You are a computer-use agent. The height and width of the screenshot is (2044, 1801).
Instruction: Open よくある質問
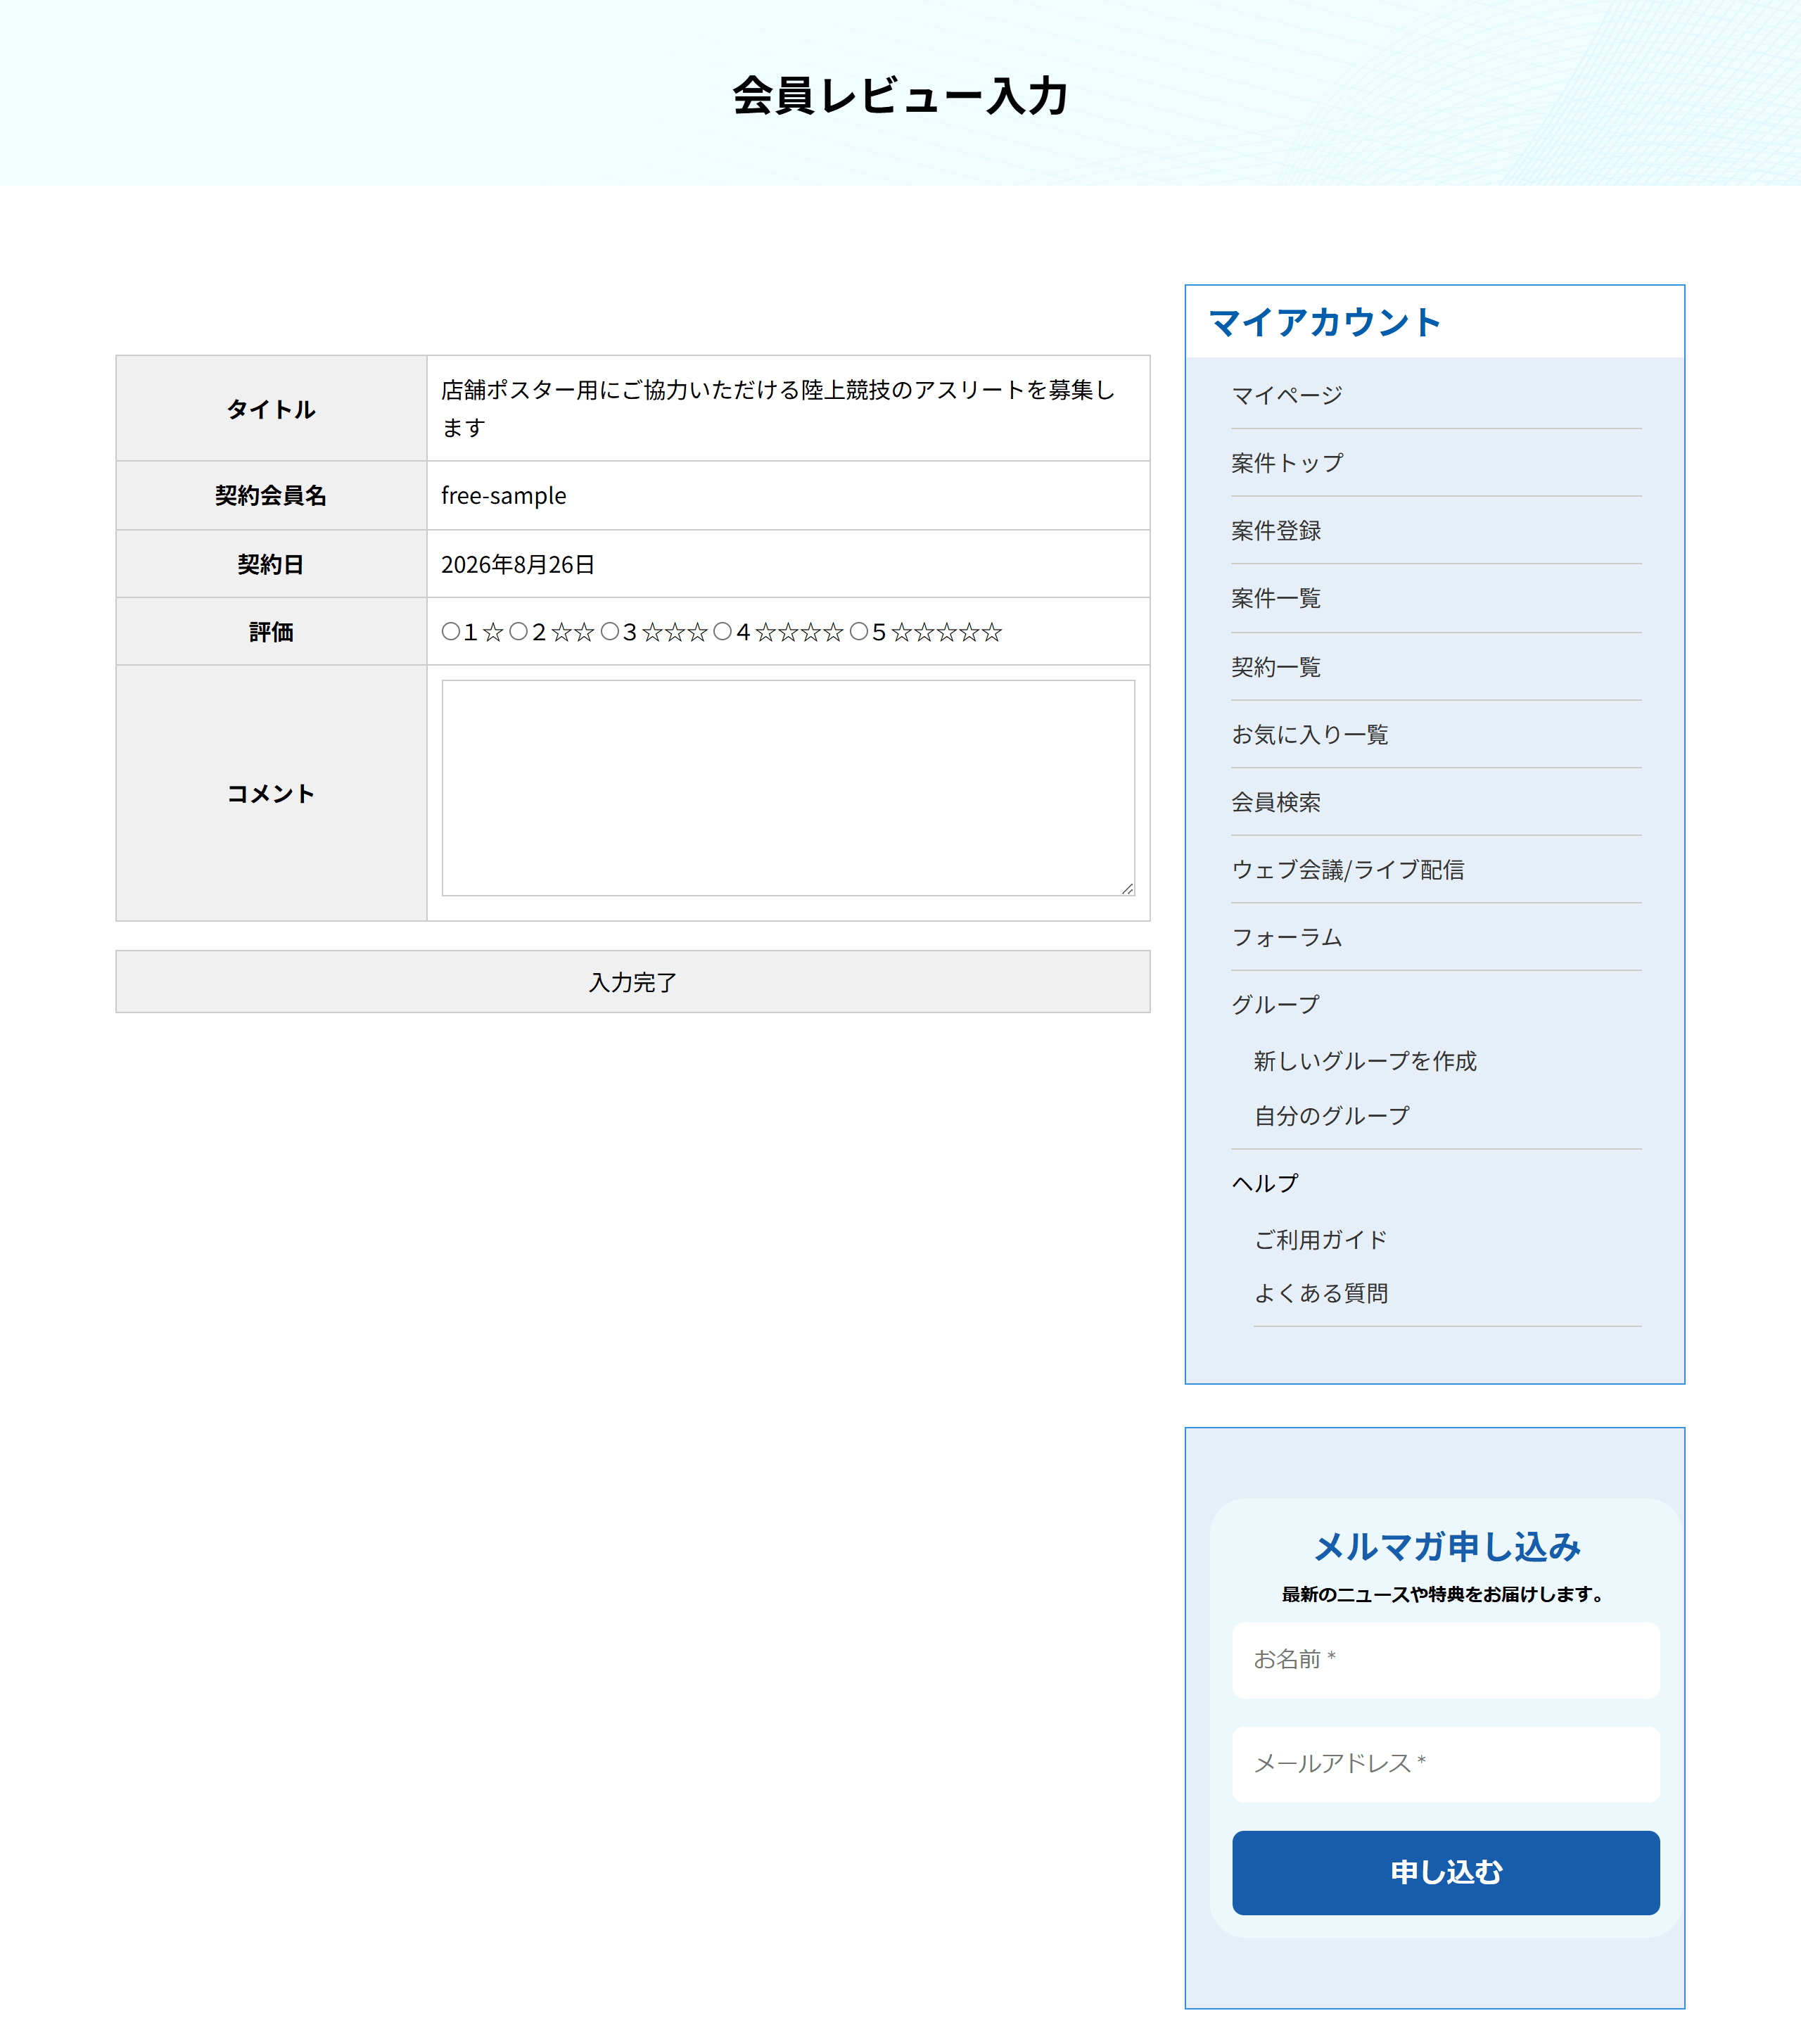coord(1321,1293)
